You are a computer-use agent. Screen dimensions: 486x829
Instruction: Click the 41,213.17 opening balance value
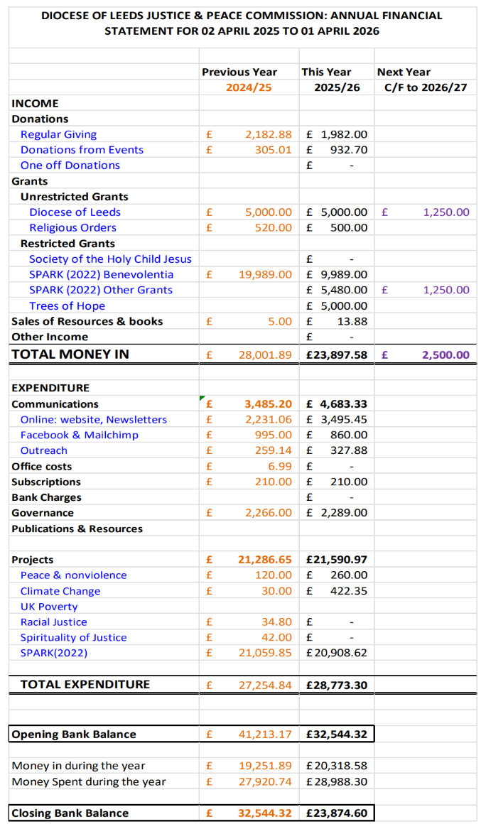point(265,735)
